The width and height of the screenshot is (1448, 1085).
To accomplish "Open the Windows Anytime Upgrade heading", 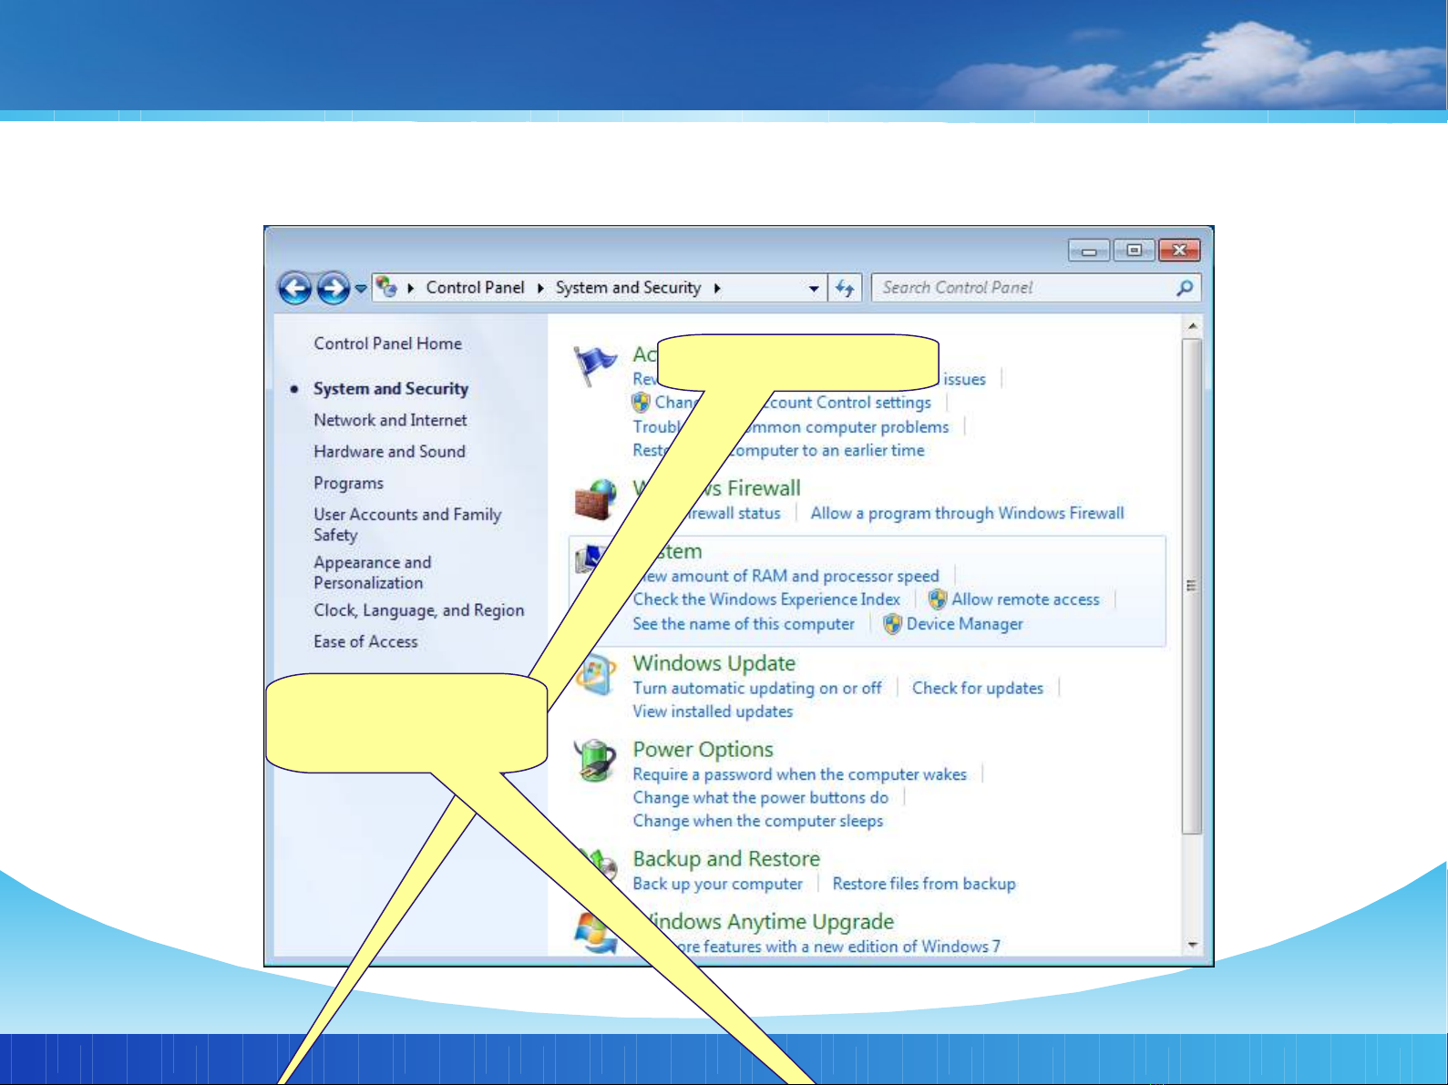I will point(764,922).
